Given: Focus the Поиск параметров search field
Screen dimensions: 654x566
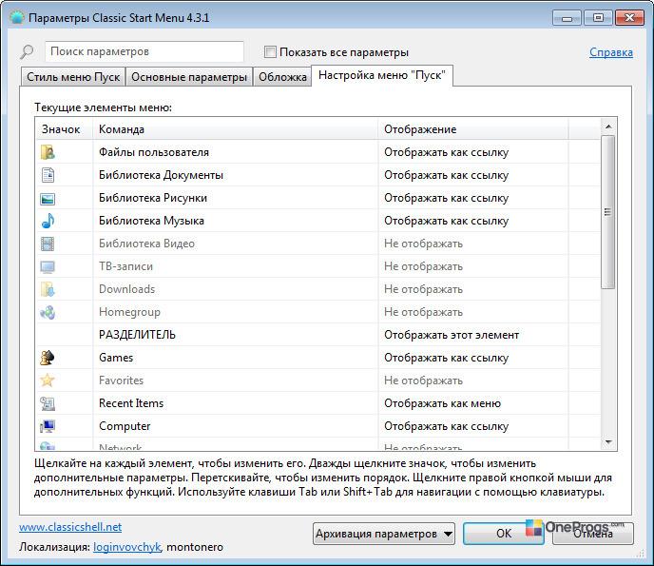Looking at the screenshot, I should click(x=144, y=51).
